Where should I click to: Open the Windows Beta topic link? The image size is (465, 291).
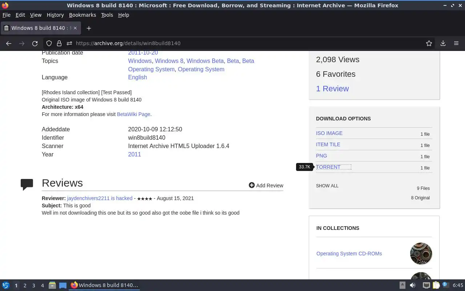coord(205,61)
